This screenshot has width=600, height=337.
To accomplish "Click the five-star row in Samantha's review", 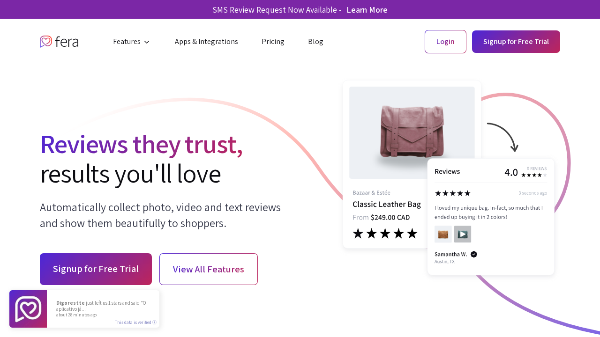I will [x=452, y=193].
